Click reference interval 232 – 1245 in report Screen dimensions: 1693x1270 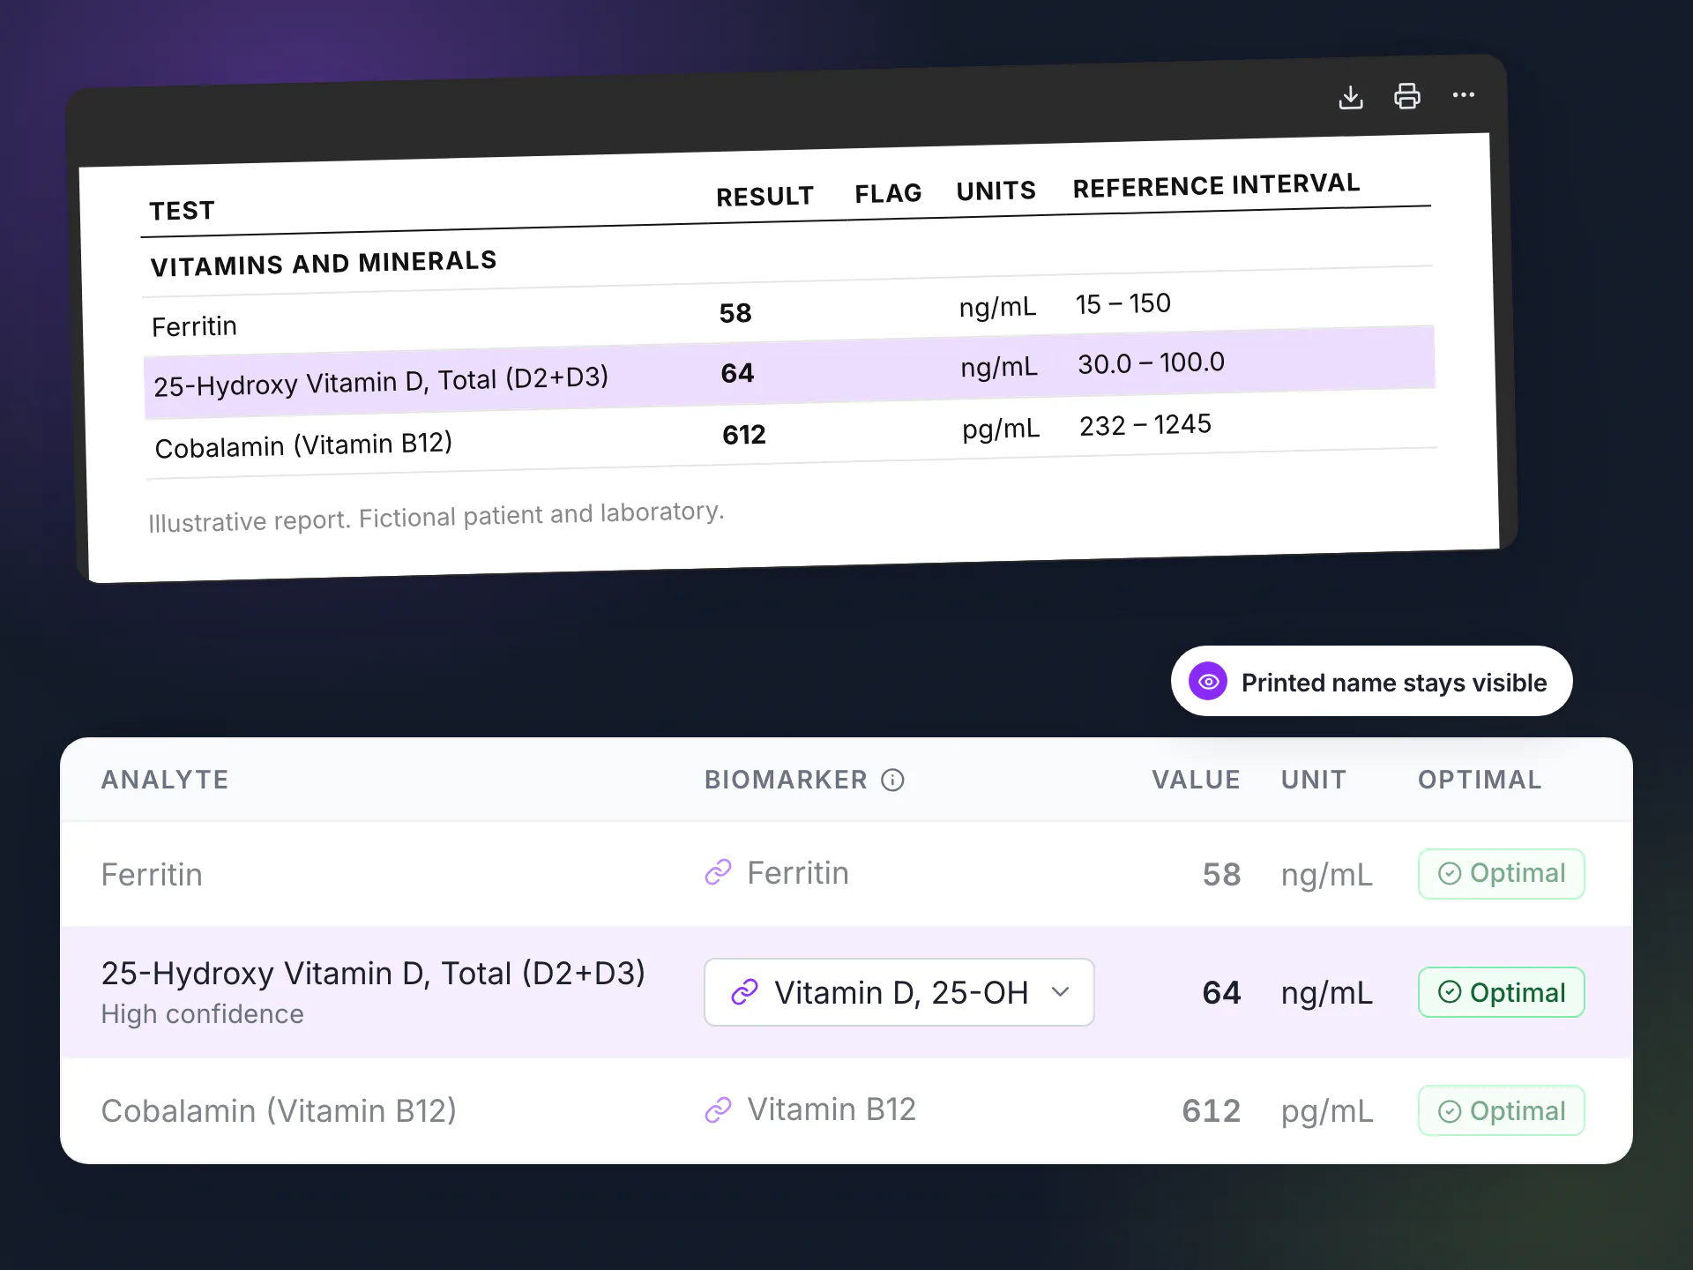click(1145, 425)
